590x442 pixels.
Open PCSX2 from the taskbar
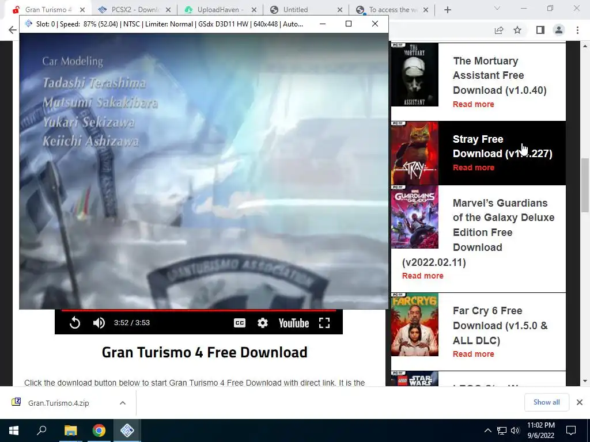coord(127,430)
